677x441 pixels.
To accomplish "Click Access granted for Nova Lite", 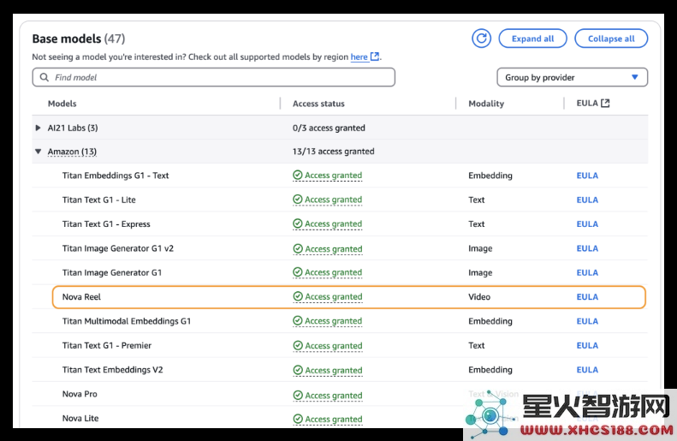I will click(x=328, y=419).
